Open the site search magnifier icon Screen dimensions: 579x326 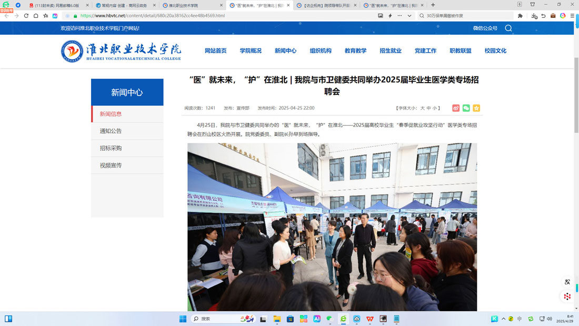coord(508,28)
